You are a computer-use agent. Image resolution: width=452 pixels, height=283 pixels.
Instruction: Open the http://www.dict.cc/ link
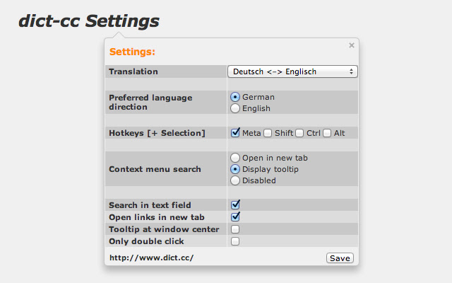point(151,258)
